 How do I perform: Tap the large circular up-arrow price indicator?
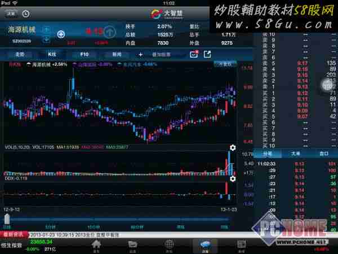[110, 32]
